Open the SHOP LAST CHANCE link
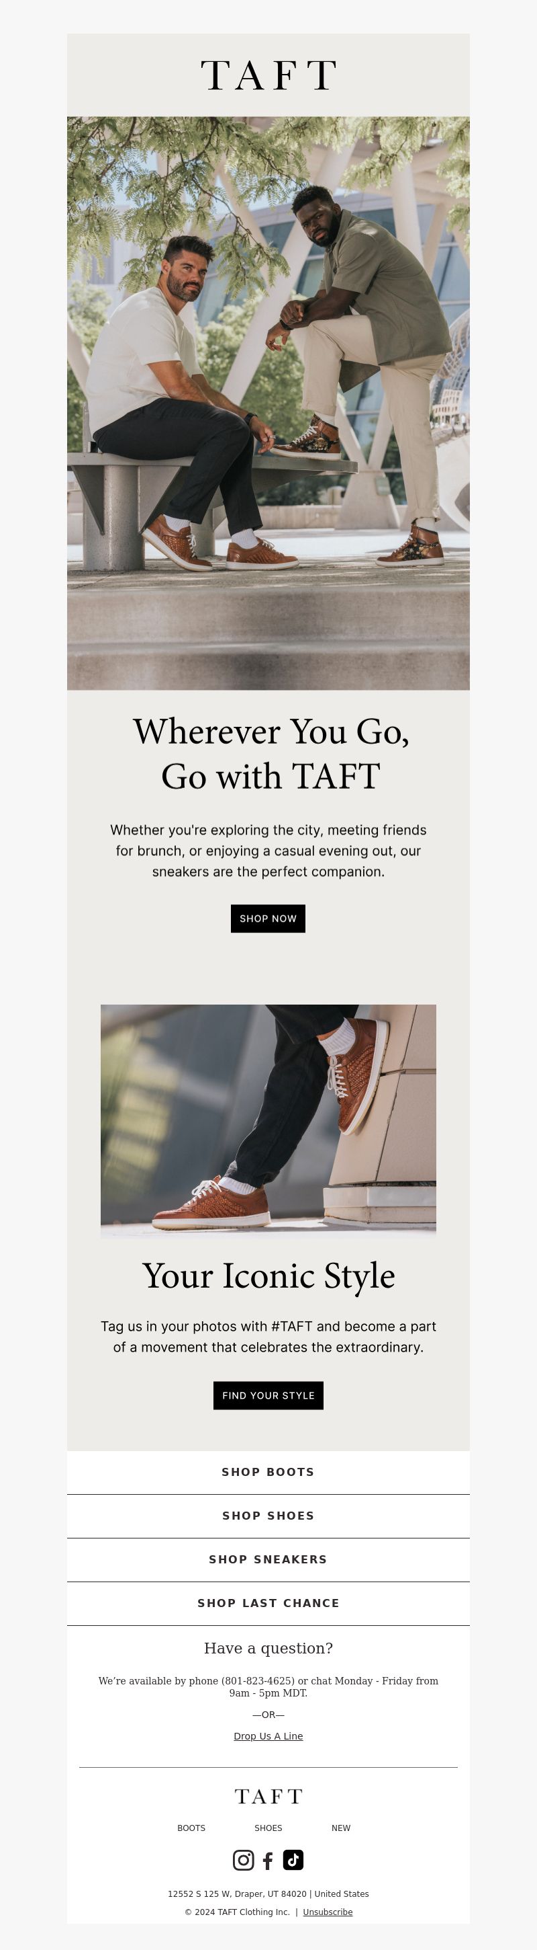This screenshot has height=1950, width=537. (x=268, y=1603)
